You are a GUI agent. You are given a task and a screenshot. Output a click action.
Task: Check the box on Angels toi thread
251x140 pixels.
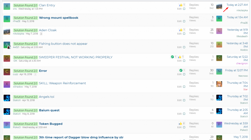click(x=184, y=100)
